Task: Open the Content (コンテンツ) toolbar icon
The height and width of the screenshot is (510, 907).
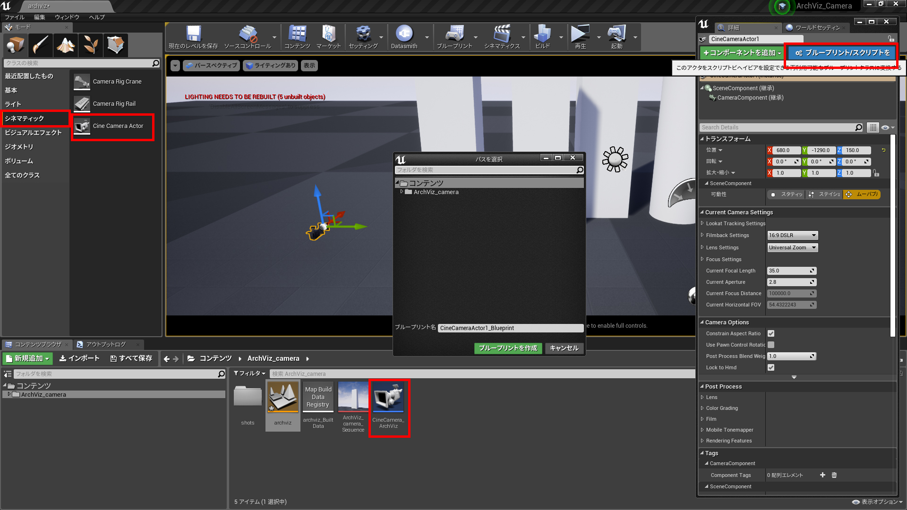Action: click(297, 37)
